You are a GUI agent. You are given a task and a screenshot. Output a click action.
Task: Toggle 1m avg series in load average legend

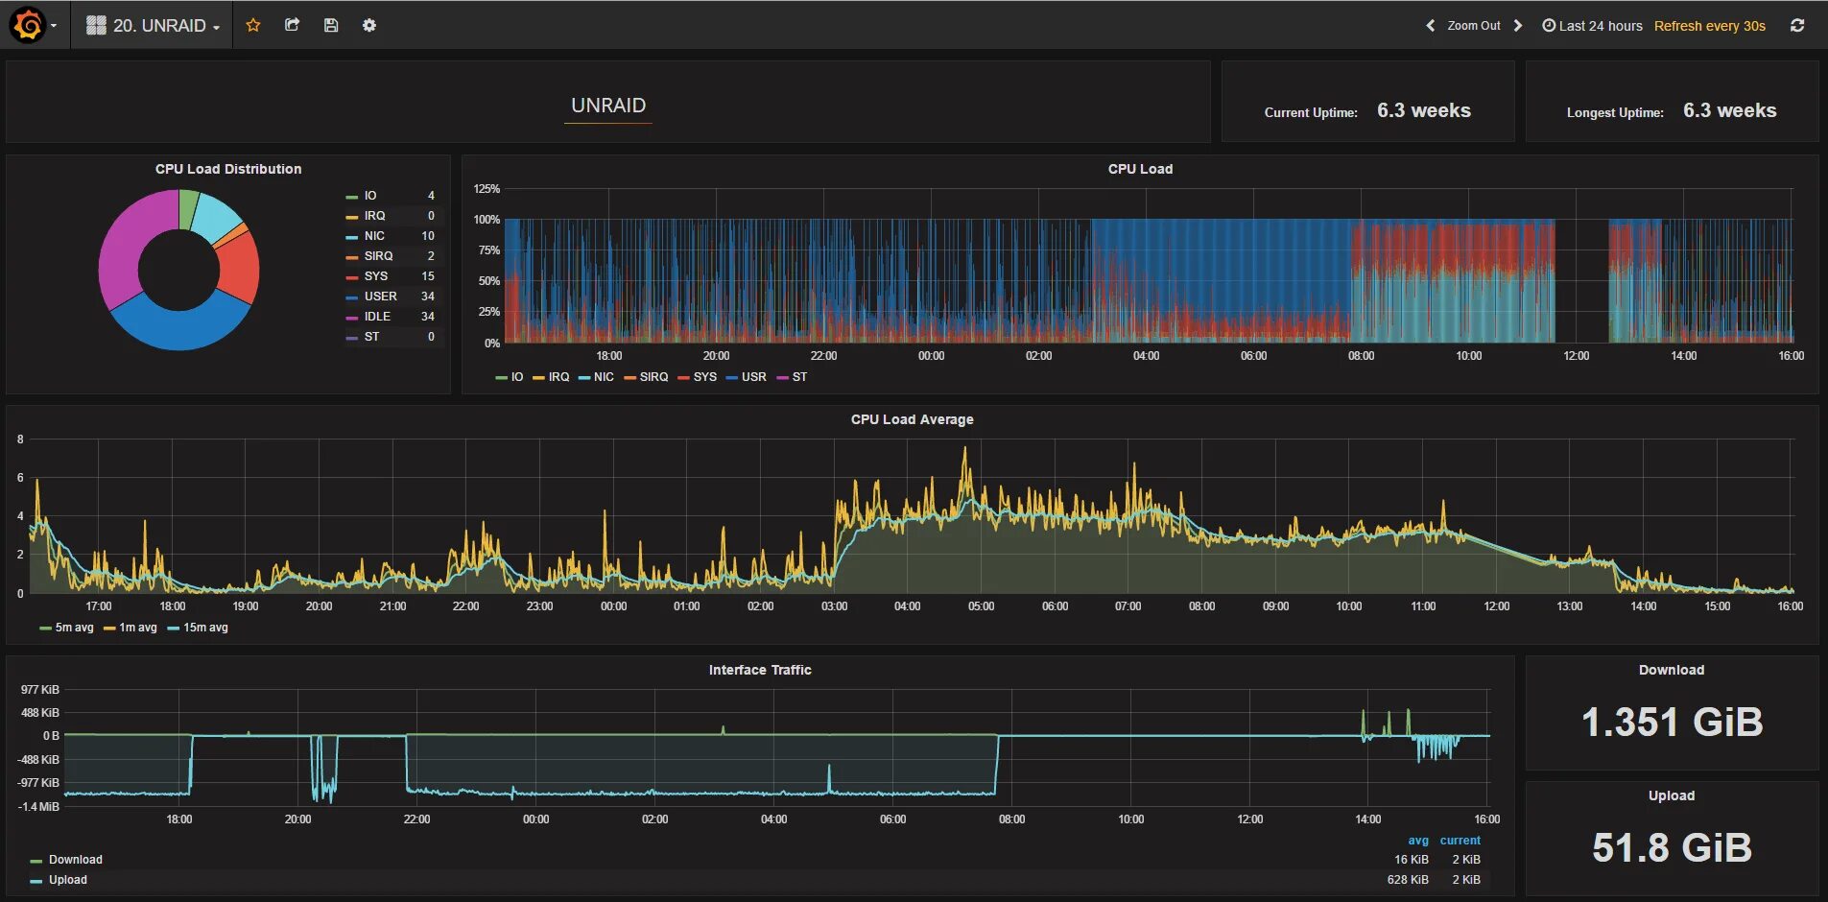[x=138, y=628]
